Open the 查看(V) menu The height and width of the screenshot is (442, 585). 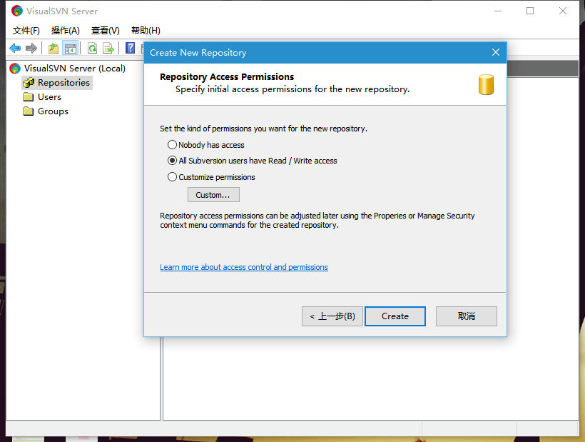(105, 31)
